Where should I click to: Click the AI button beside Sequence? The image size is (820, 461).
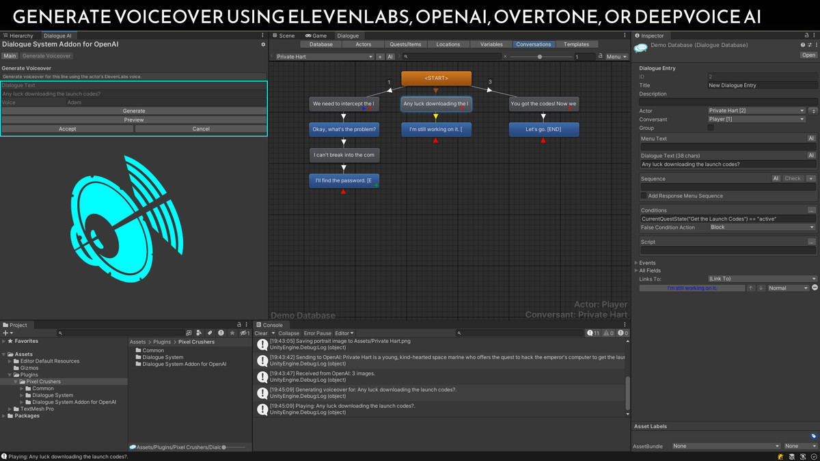tap(776, 179)
